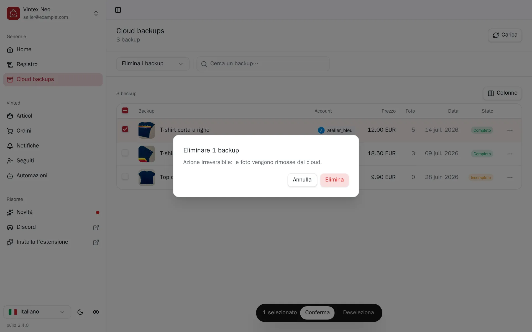The width and height of the screenshot is (532, 332).
Task: Sort by the Data column header
Action: coord(453,111)
